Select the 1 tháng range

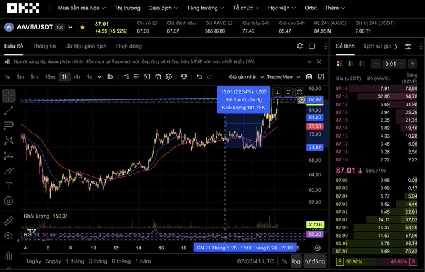coord(75,261)
